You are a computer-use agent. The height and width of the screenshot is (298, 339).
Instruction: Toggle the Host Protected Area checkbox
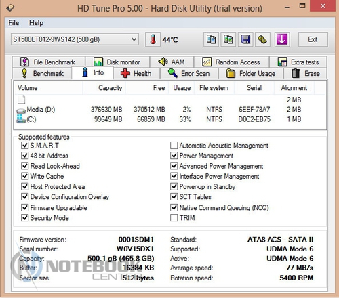(24, 186)
